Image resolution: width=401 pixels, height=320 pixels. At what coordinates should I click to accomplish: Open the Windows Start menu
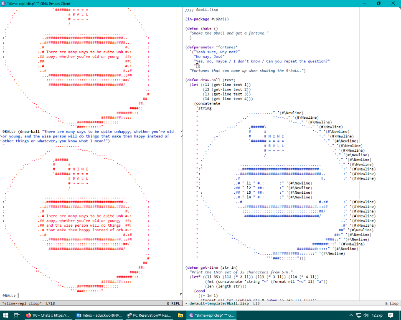coord(5,315)
